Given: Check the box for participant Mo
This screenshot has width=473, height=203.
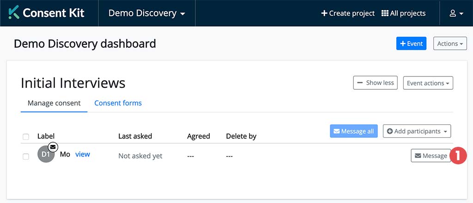Looking at the screenshot, I should 26,157.
